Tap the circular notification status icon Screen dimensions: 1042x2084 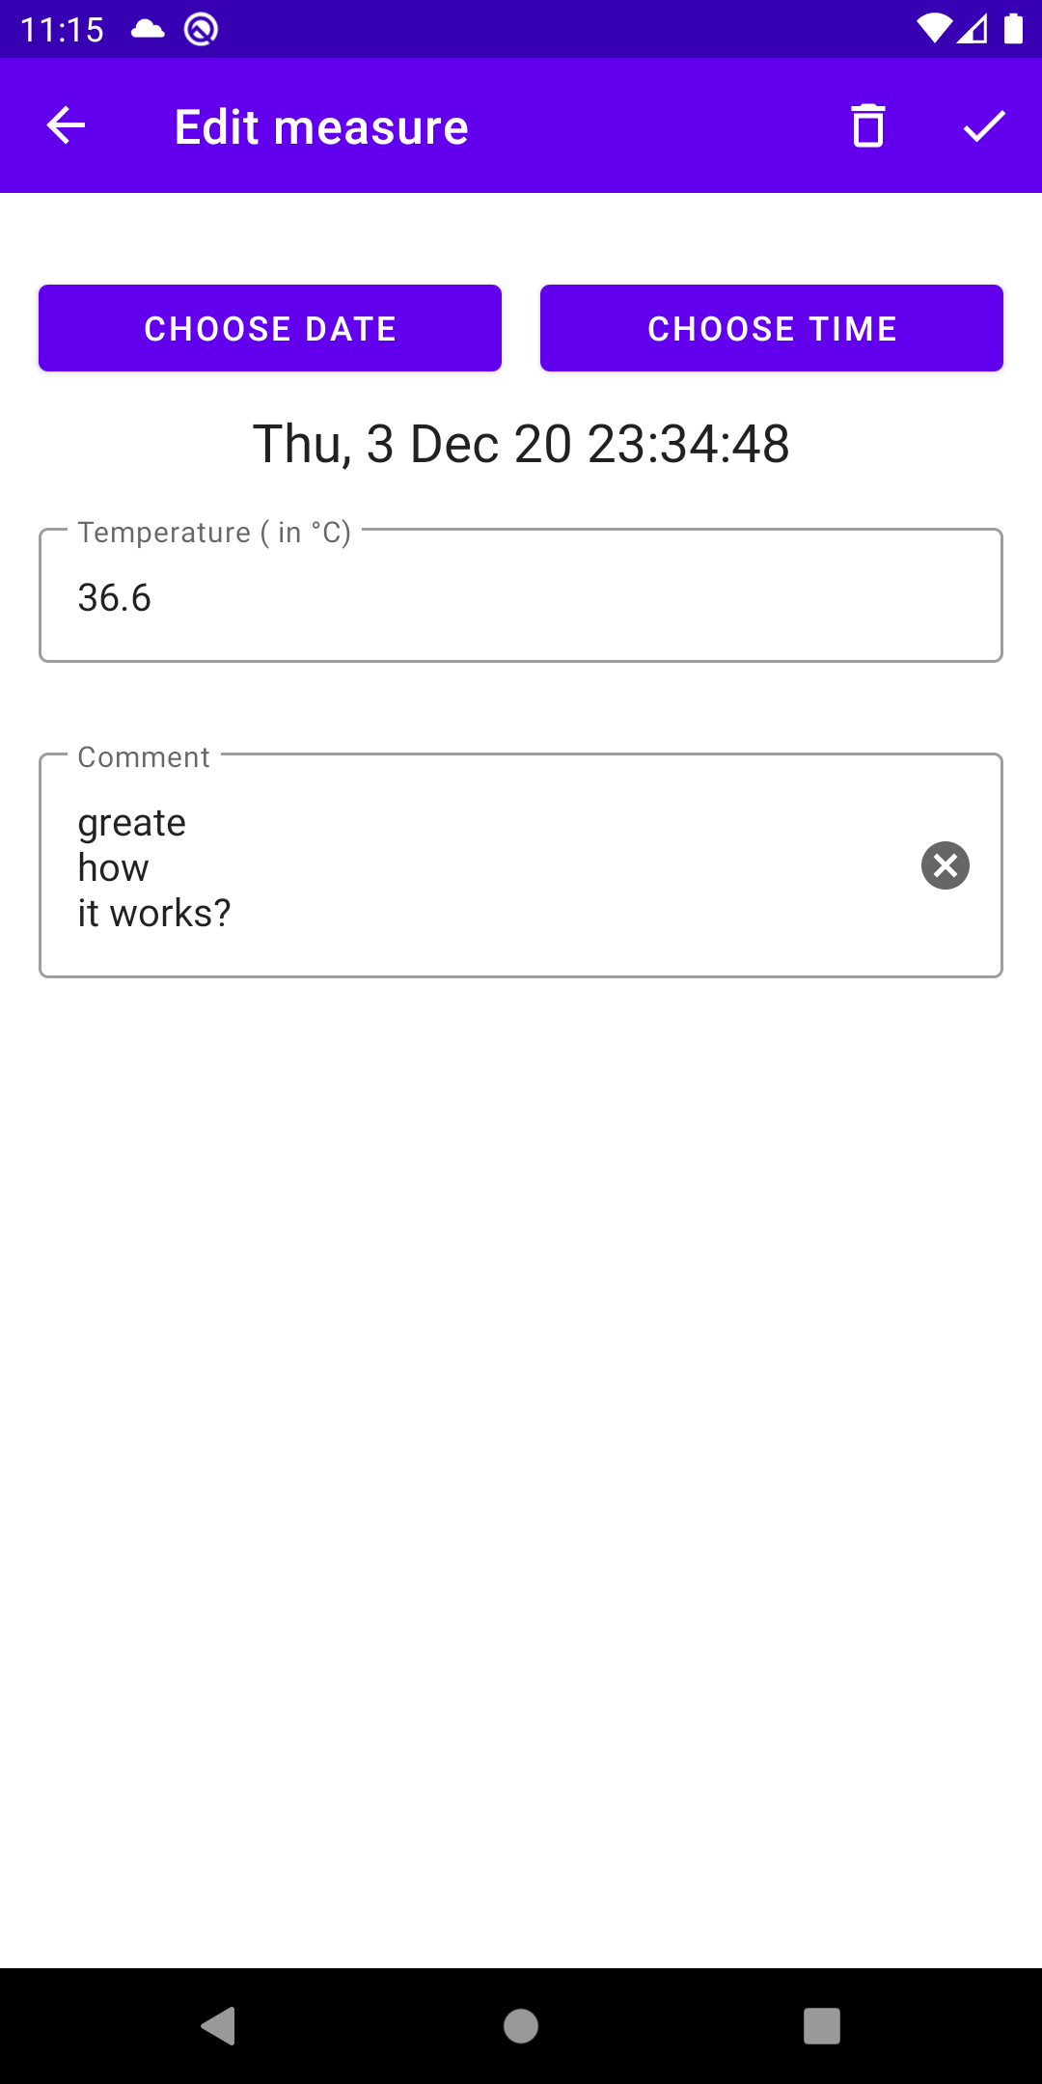[x=201, y=30]
